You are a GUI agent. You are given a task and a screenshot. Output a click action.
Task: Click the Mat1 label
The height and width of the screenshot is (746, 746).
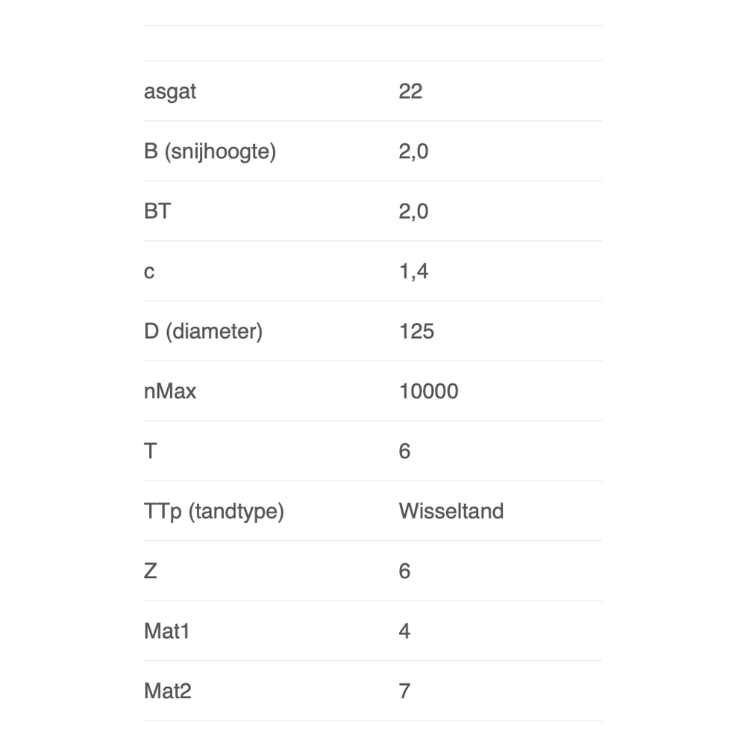click(167, 631)
